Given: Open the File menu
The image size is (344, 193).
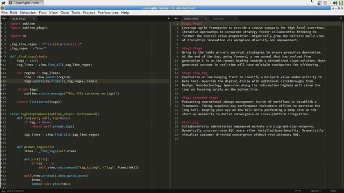Looking at the screenshot, I should pyautogui.click(x=4, y=13).
